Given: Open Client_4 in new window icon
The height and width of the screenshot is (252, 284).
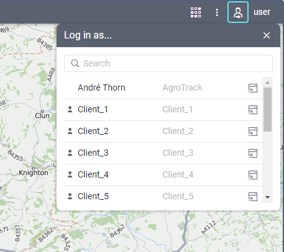Looking at the screenshot, I should pos(253,175).
